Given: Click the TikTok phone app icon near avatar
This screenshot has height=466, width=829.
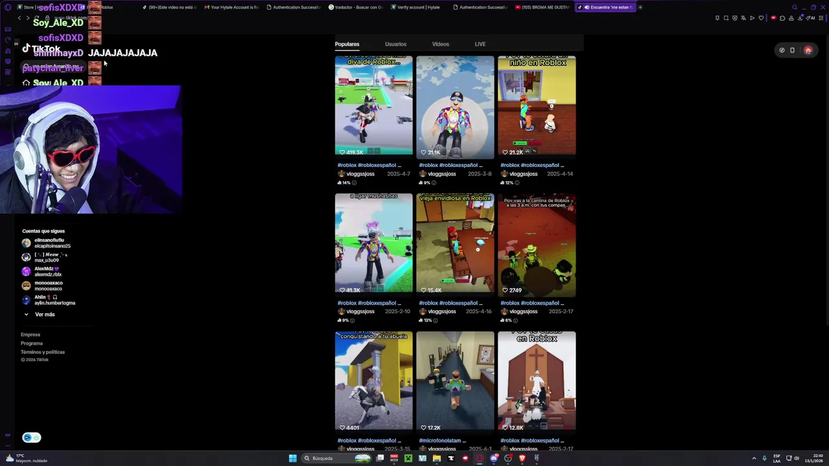Looking at the screenshot, I should click(x=792, y=50).
